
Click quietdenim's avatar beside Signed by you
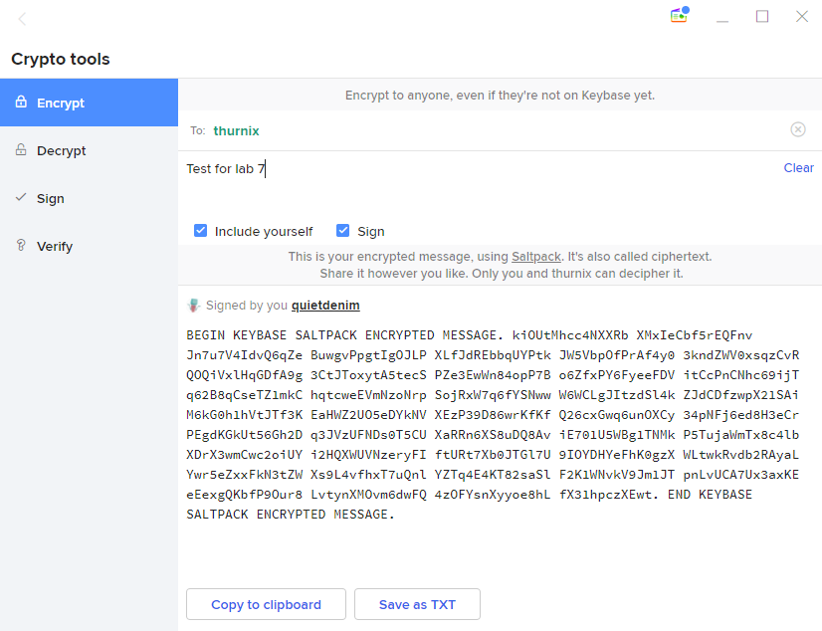[x=194, y=306]
